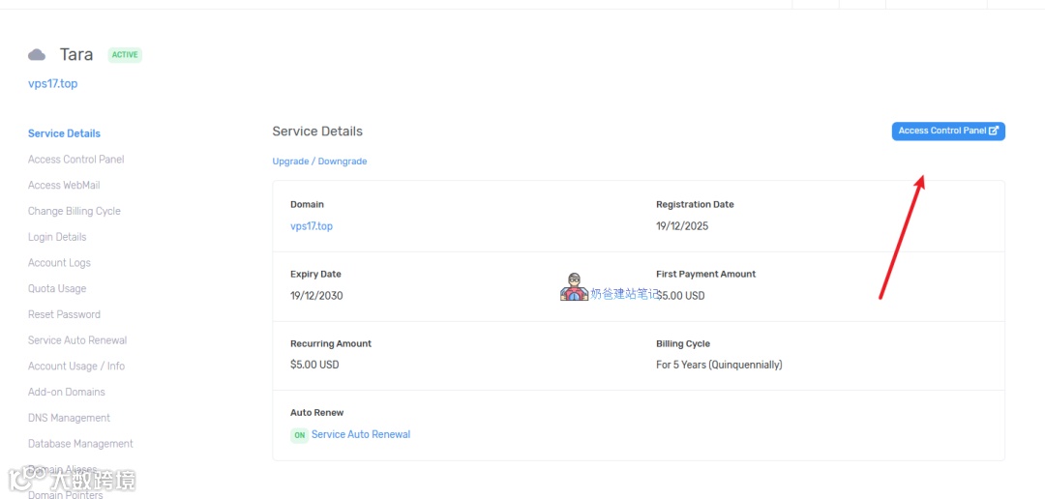
Task: Open Access Control Panel button
Action: pyautogui.click(x=948, y=132)
